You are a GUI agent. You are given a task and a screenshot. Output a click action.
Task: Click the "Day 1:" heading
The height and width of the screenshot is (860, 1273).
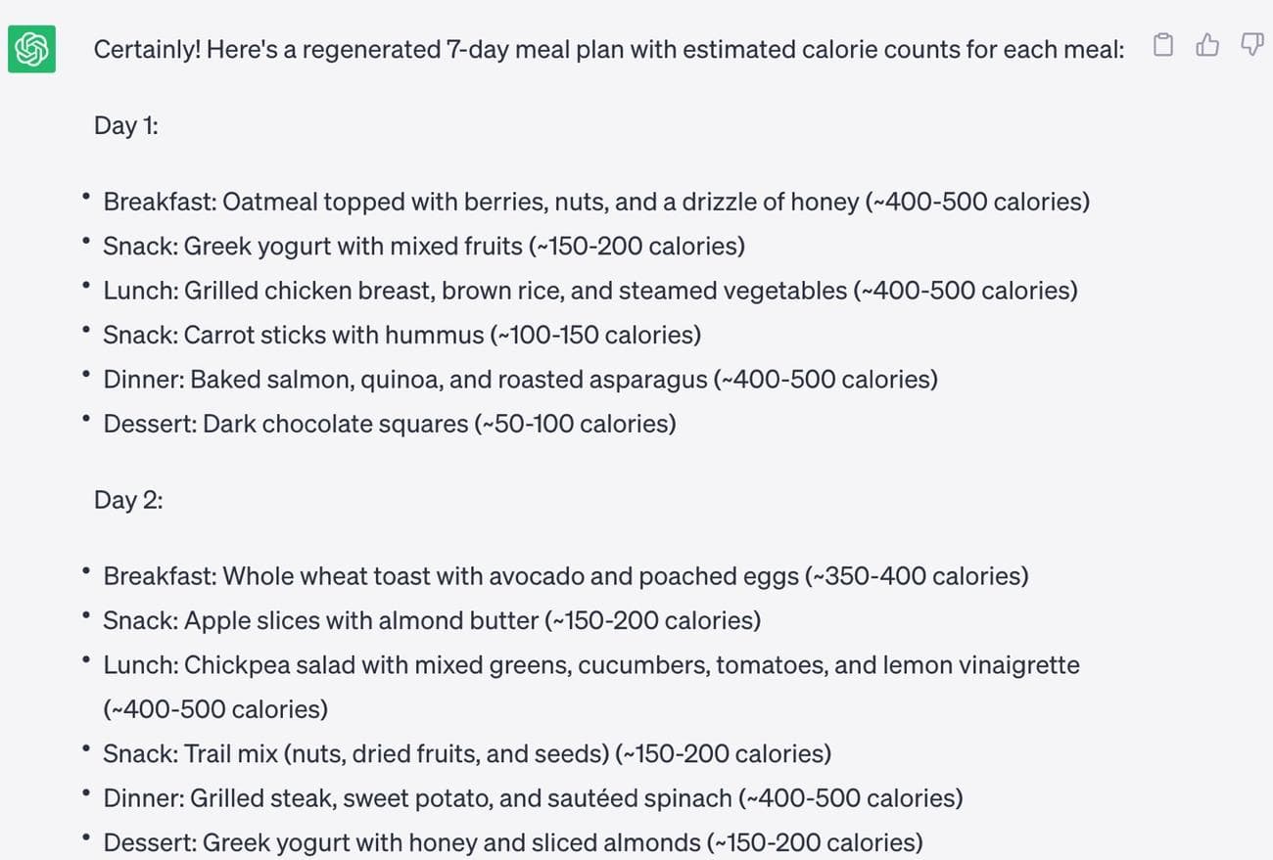[x=126, y=125]
